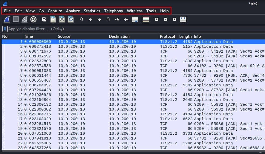Go to specified packet icon
This screenshot has height=154, width=265.
click(108, 19)
